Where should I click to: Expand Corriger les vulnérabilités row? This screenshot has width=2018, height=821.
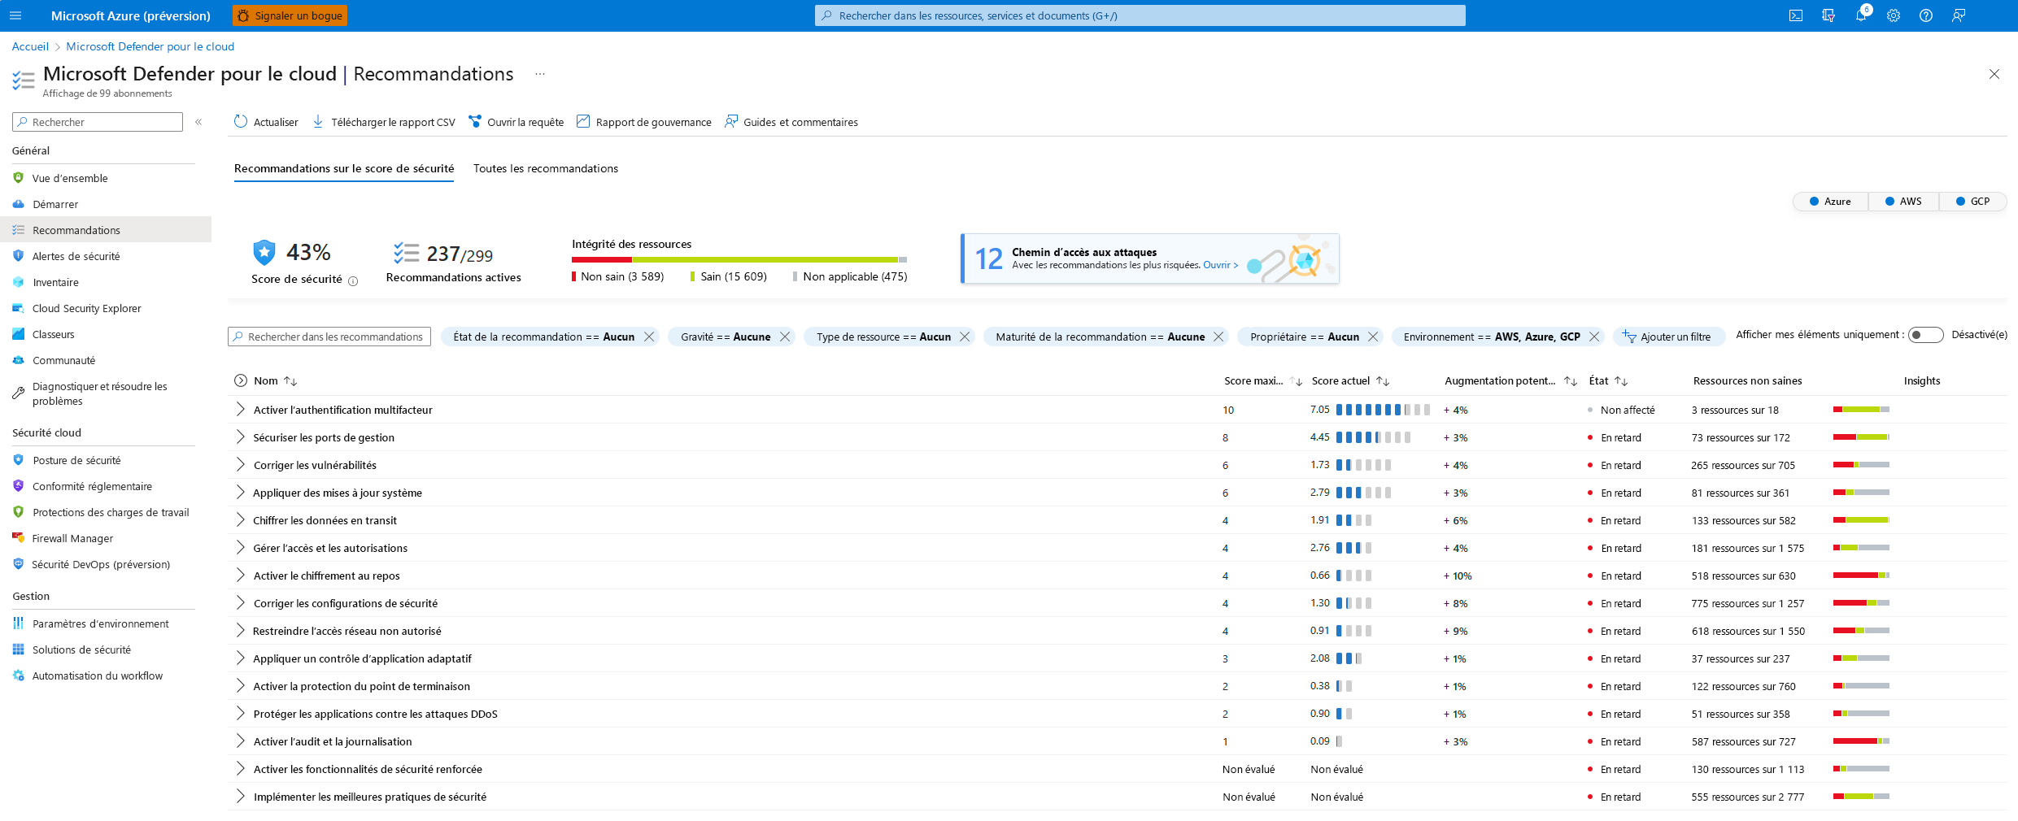240,465
